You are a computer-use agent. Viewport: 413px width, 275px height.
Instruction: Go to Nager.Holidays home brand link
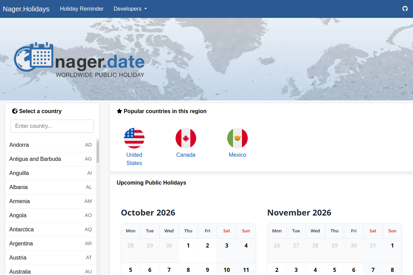[x=26, y=9]
